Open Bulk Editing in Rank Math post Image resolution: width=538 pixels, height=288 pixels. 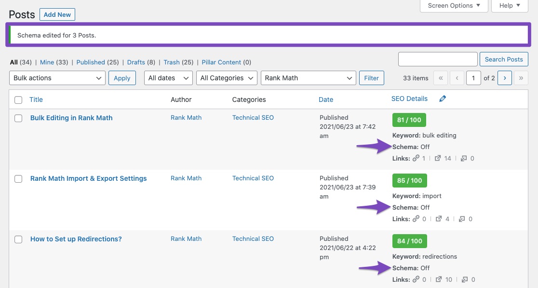71,118
